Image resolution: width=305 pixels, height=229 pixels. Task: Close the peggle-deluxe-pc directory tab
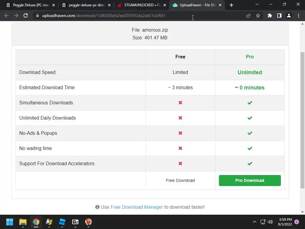click(x=109, y=5)
